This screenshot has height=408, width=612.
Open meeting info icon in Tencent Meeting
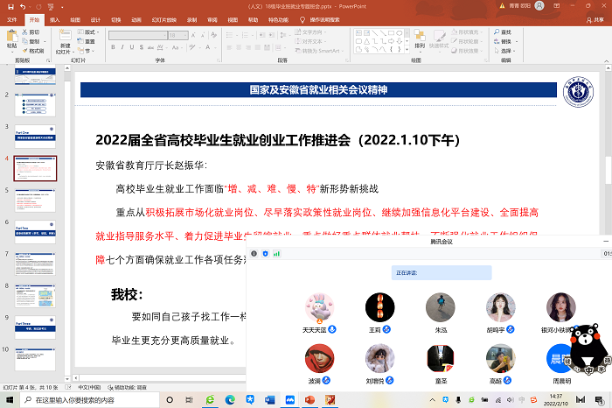pos(254,253)
